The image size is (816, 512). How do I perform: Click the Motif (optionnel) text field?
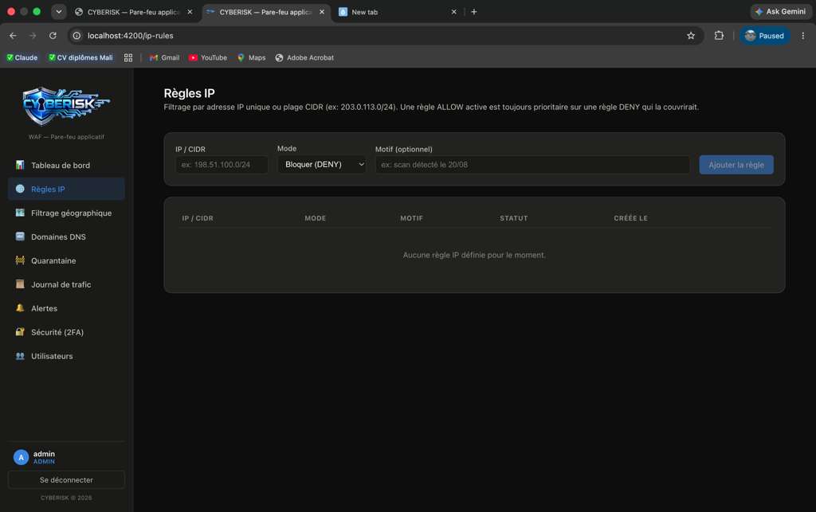[x=532, y=165]
